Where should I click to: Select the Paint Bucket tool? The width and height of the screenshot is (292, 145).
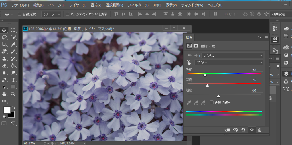pos(13,66)
